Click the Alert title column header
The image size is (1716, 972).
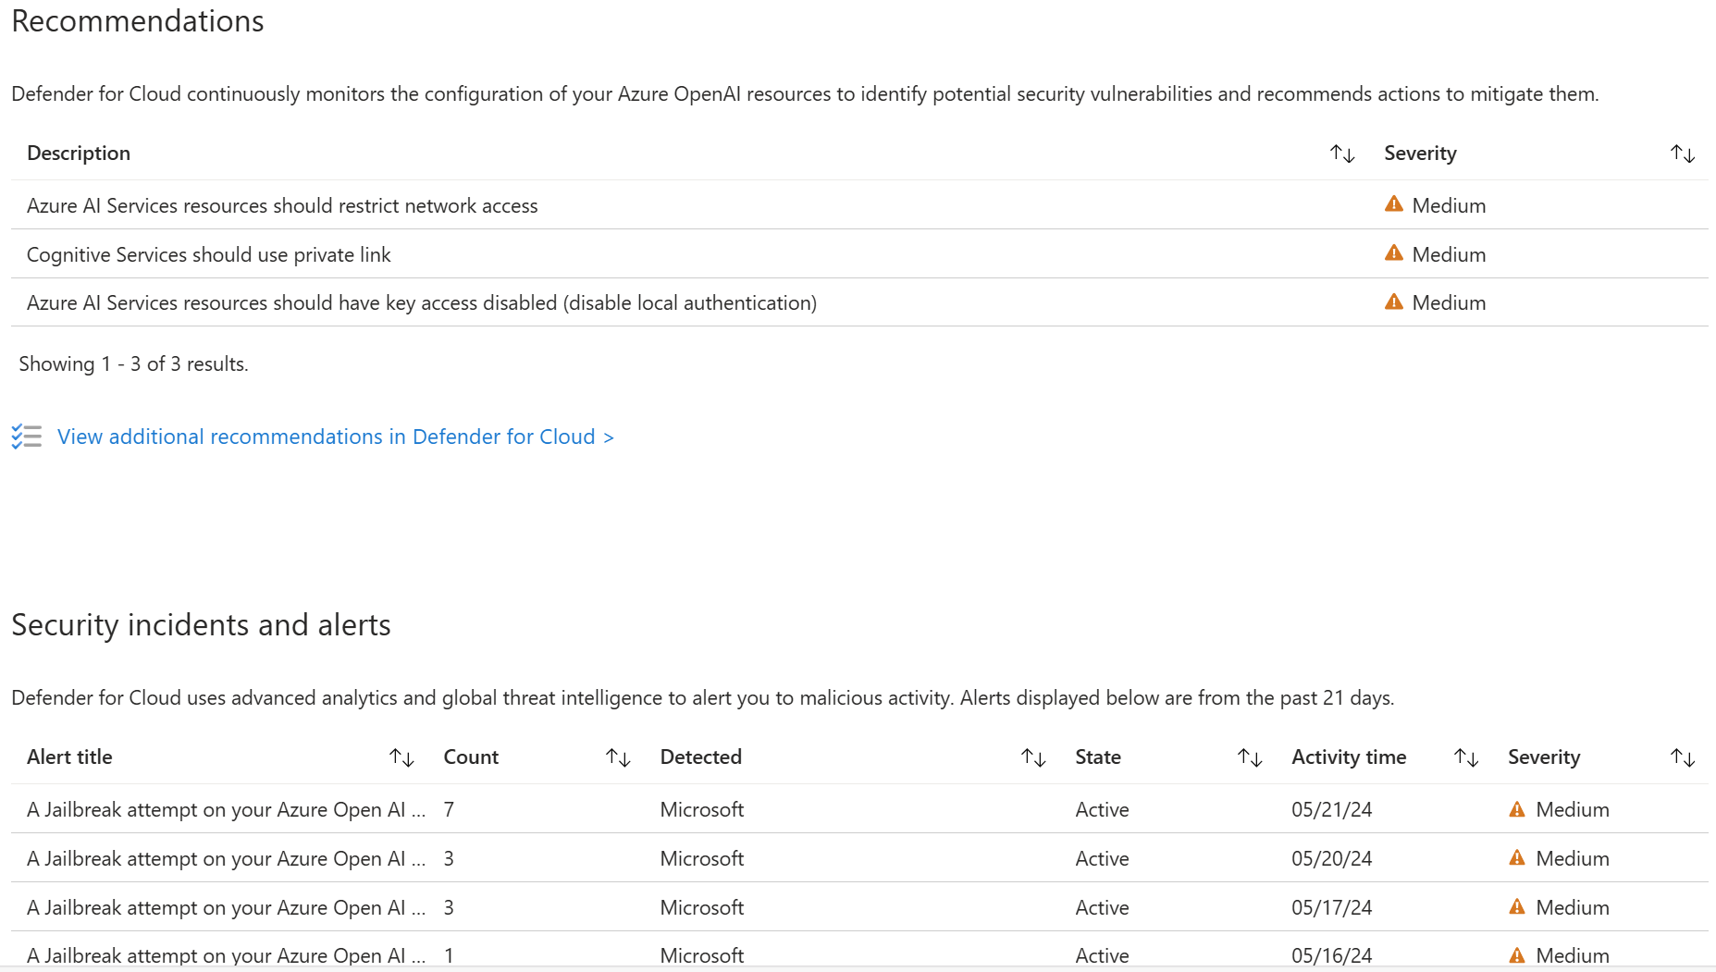click(69, 757)
